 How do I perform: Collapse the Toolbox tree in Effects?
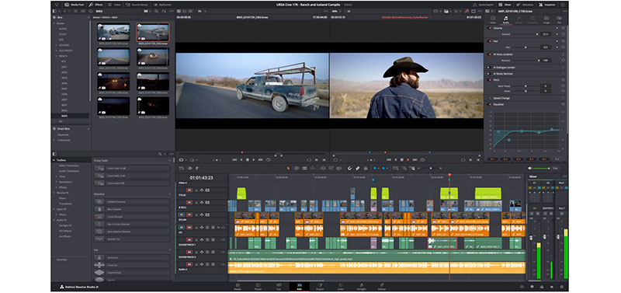coord(54,160)
